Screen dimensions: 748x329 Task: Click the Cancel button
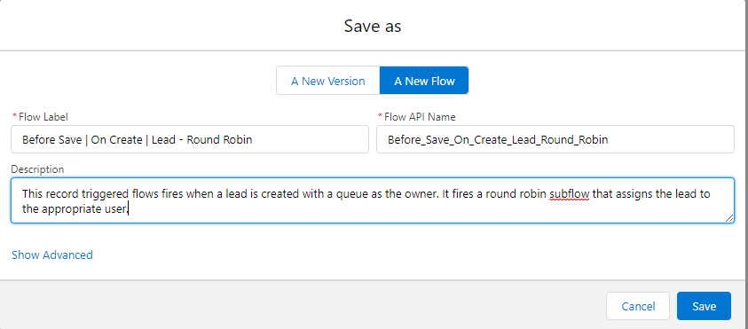tap(638, 306)
